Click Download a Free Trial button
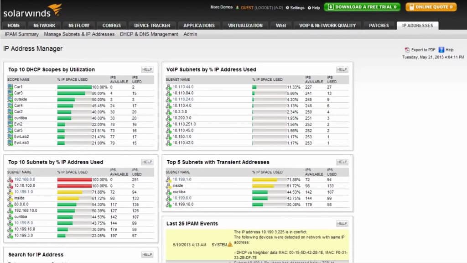This screenshot has width=467, height=263. click(x=362, y=7)
